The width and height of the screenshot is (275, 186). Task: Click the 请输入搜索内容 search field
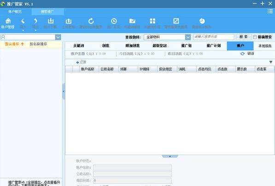click(214, 37)
